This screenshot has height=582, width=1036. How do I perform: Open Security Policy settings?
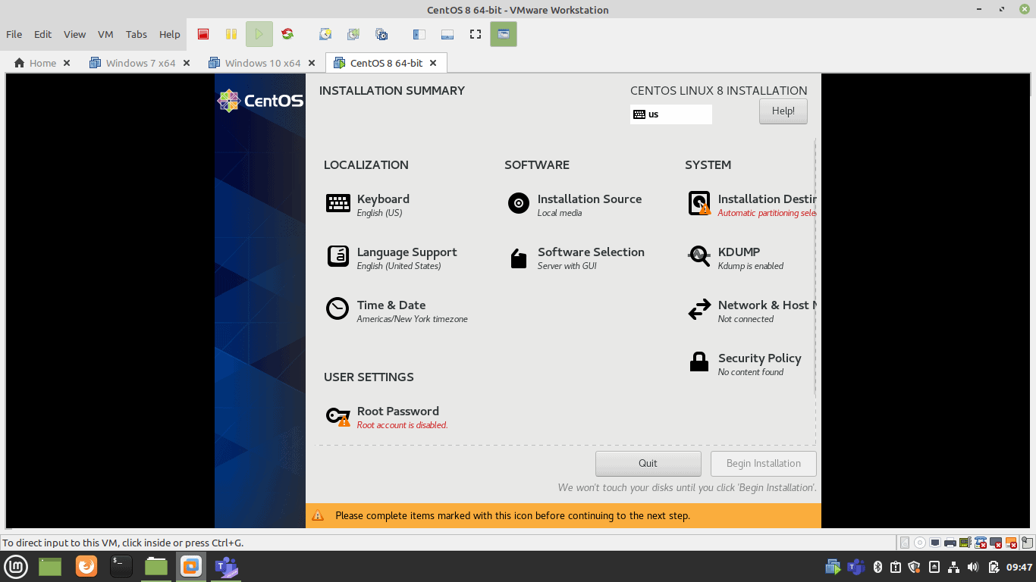point(744,364)
